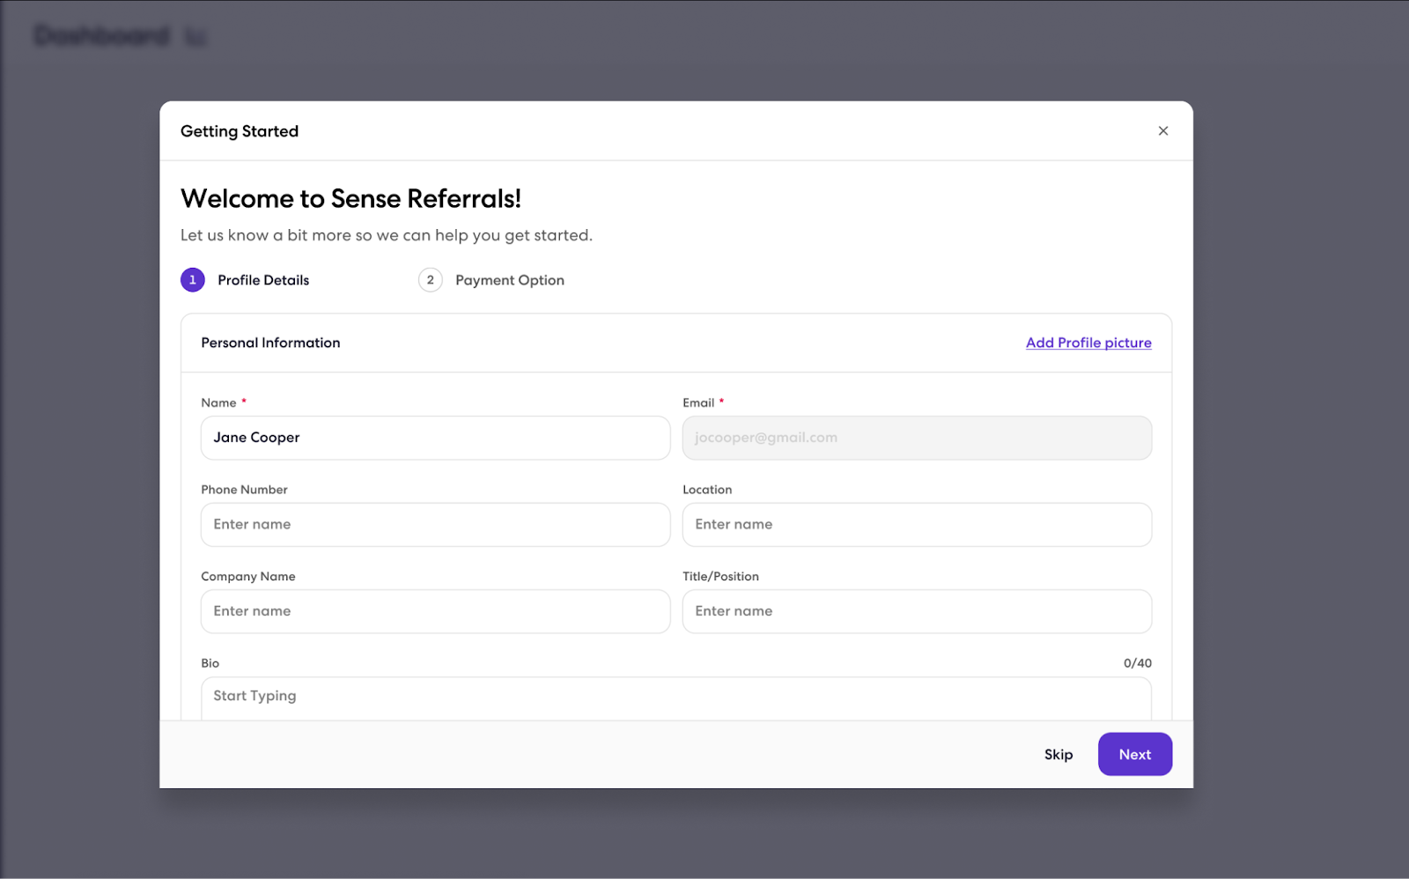
Task: Select the Profile Details step label
Action: point(262,279)
